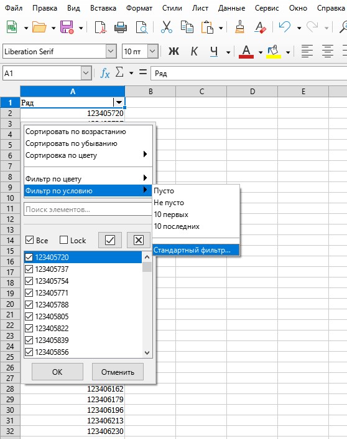Image resolution: width=347 pixels, height=439 pixels.
Task: Expand the Name Box dropdown
Action: click(x=86, y=73)
